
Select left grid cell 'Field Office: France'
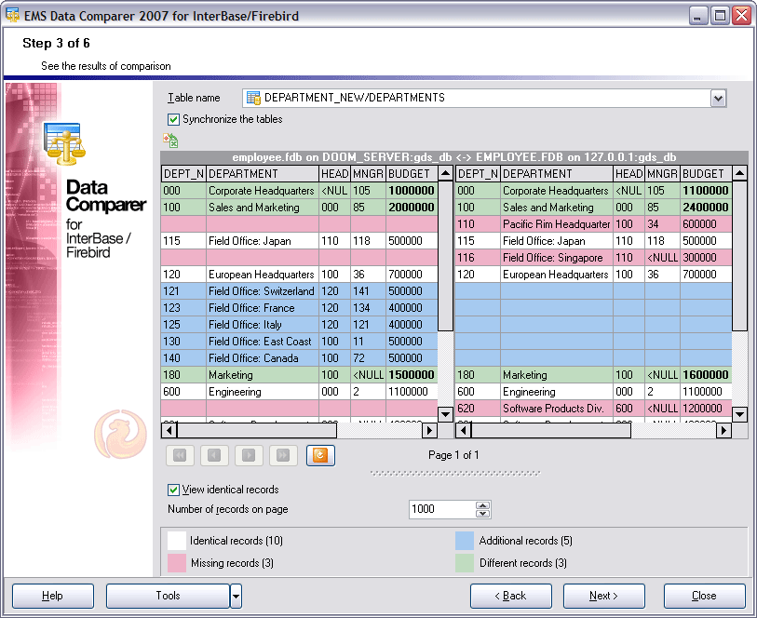point(263,308)
